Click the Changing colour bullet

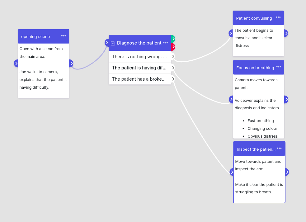coord(262,129)
